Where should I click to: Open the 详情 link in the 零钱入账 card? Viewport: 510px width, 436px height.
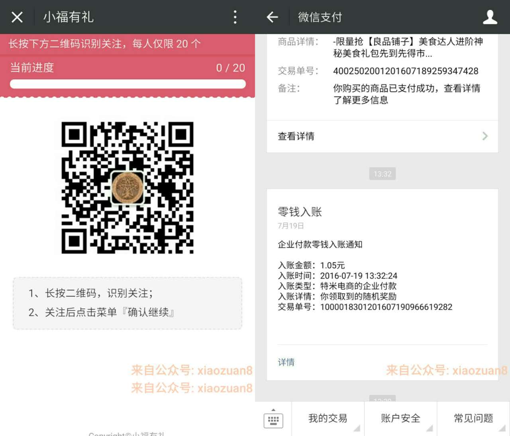[x=286, y=362]
